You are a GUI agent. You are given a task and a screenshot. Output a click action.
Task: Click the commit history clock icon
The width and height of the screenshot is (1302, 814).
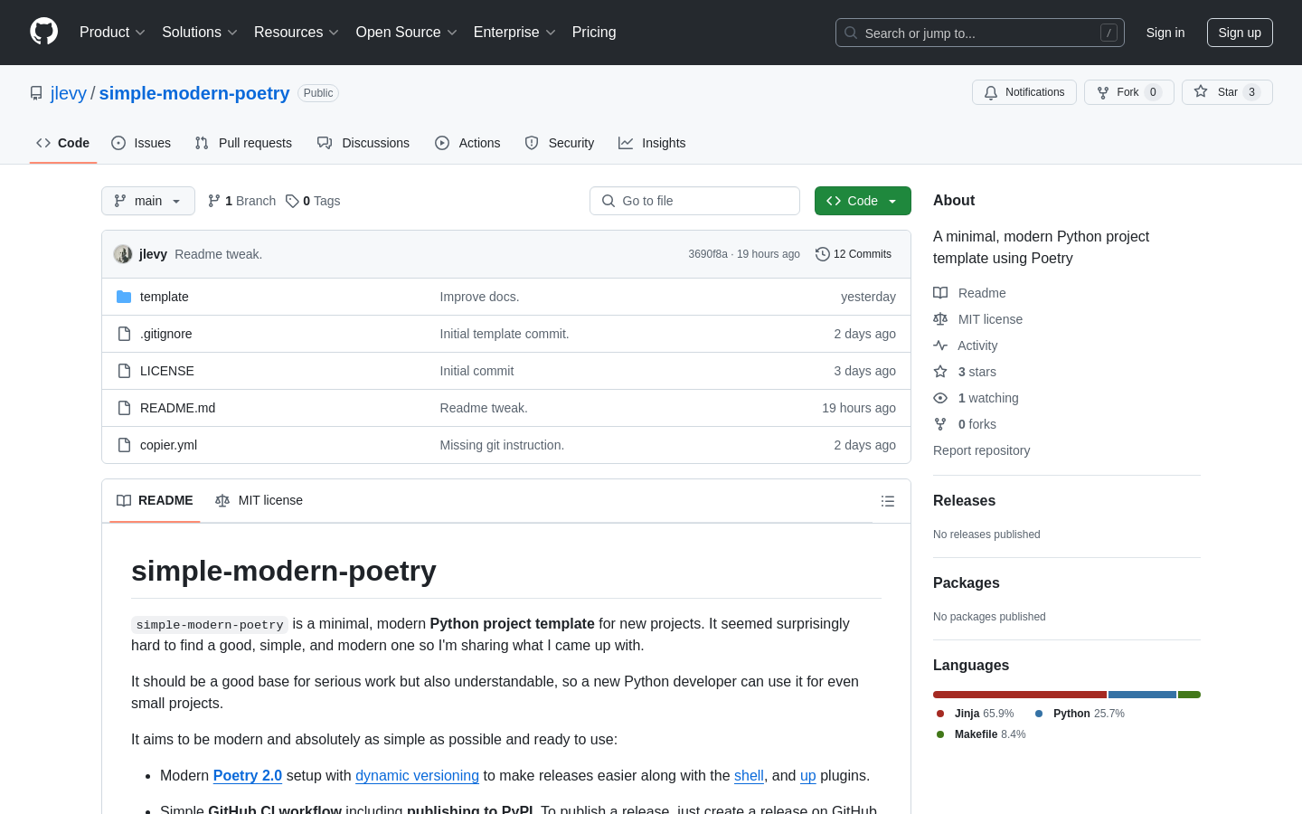coord(823,254)
